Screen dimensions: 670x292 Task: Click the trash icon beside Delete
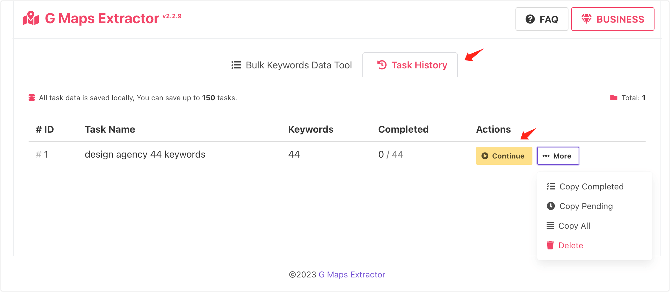tap(550, 245)
